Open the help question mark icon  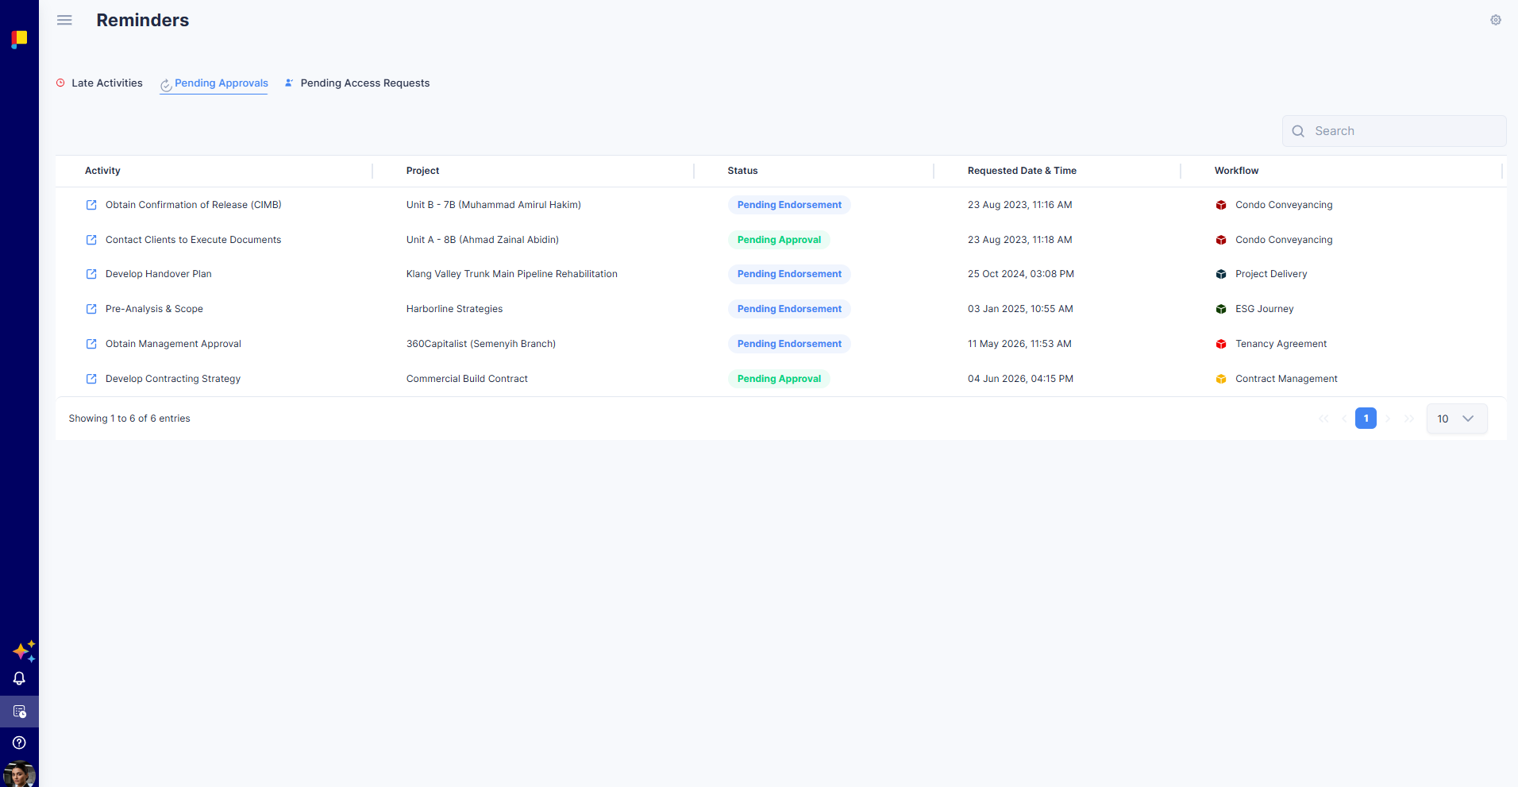tap(19, 743)
